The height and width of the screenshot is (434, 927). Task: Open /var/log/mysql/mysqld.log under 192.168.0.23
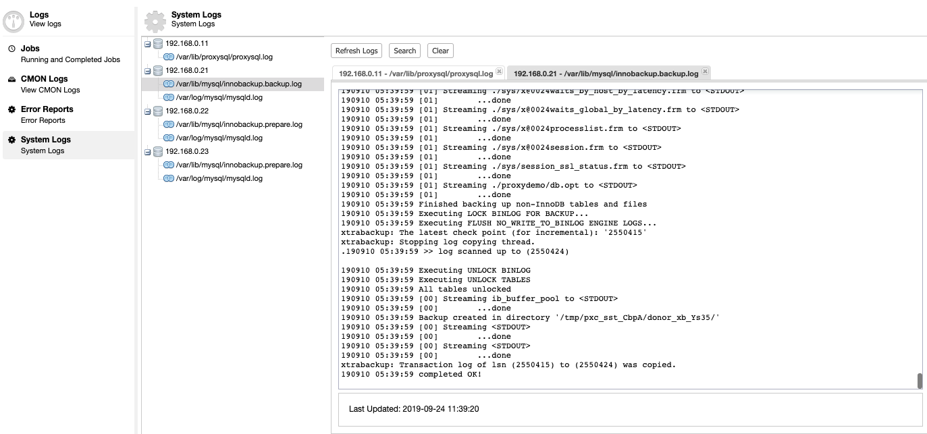point(219,179)
